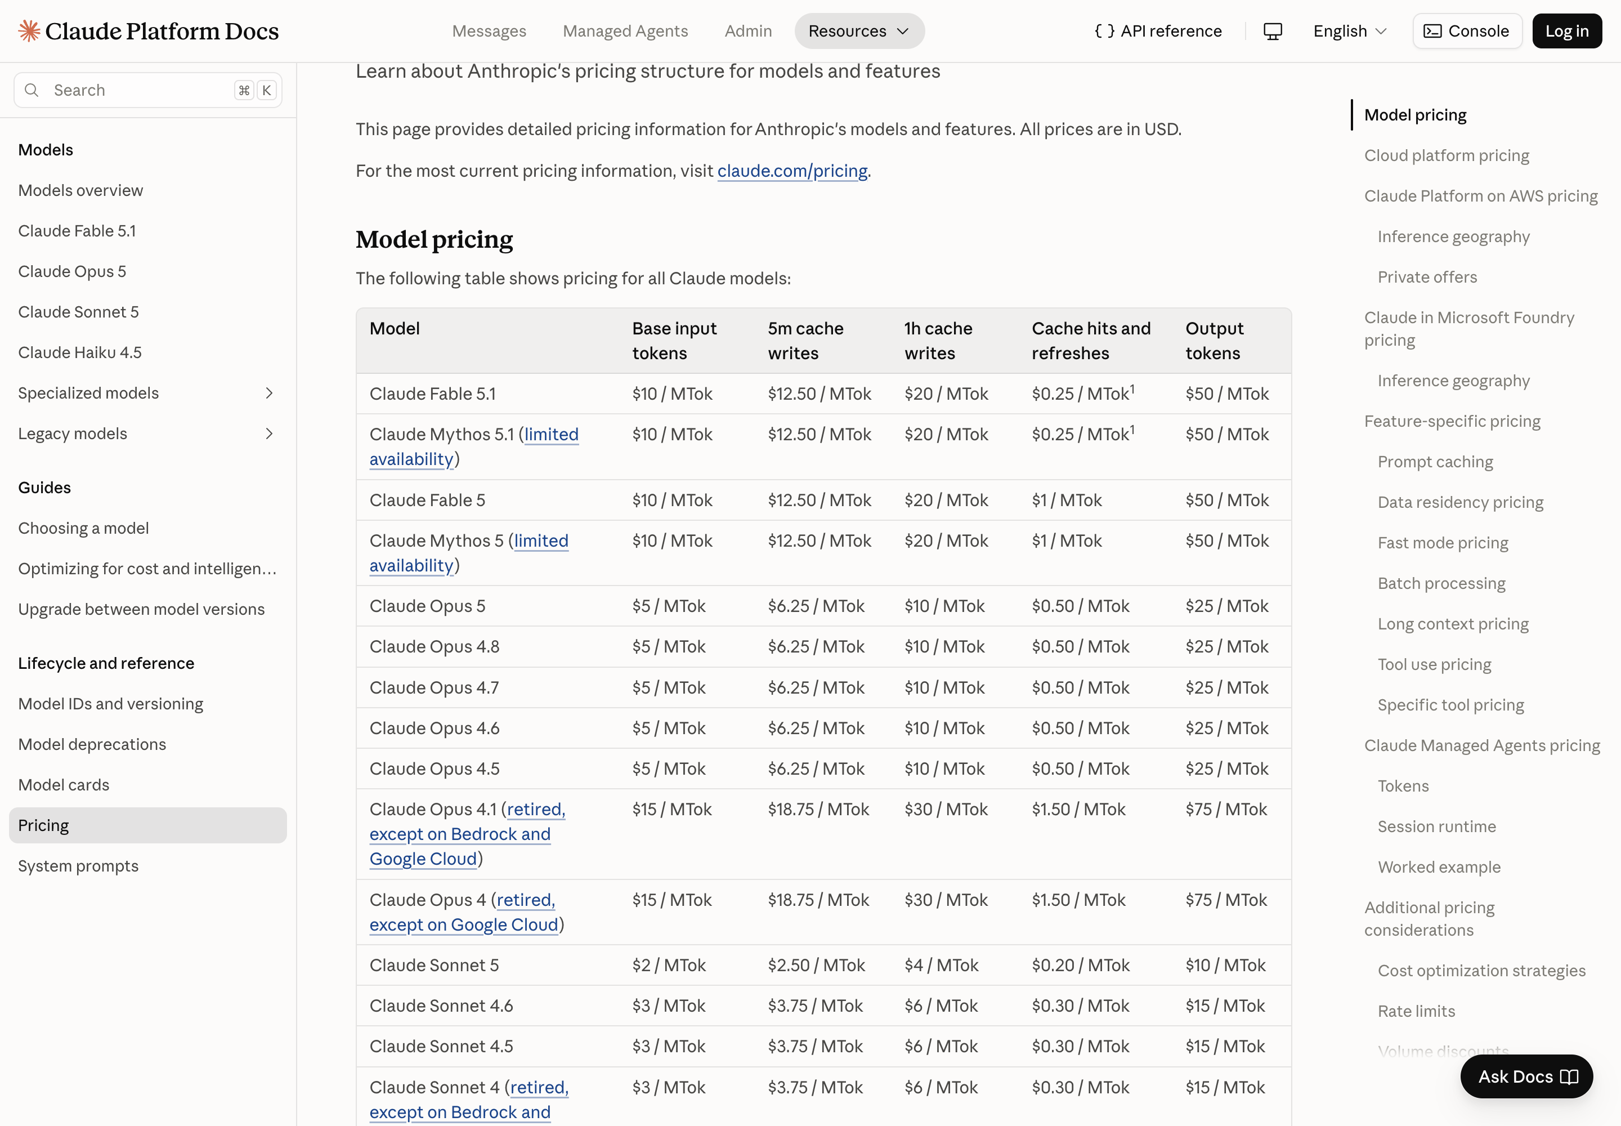Follow the Claude Mythos 5.1 limited availability link

click(x=474, y=446)
